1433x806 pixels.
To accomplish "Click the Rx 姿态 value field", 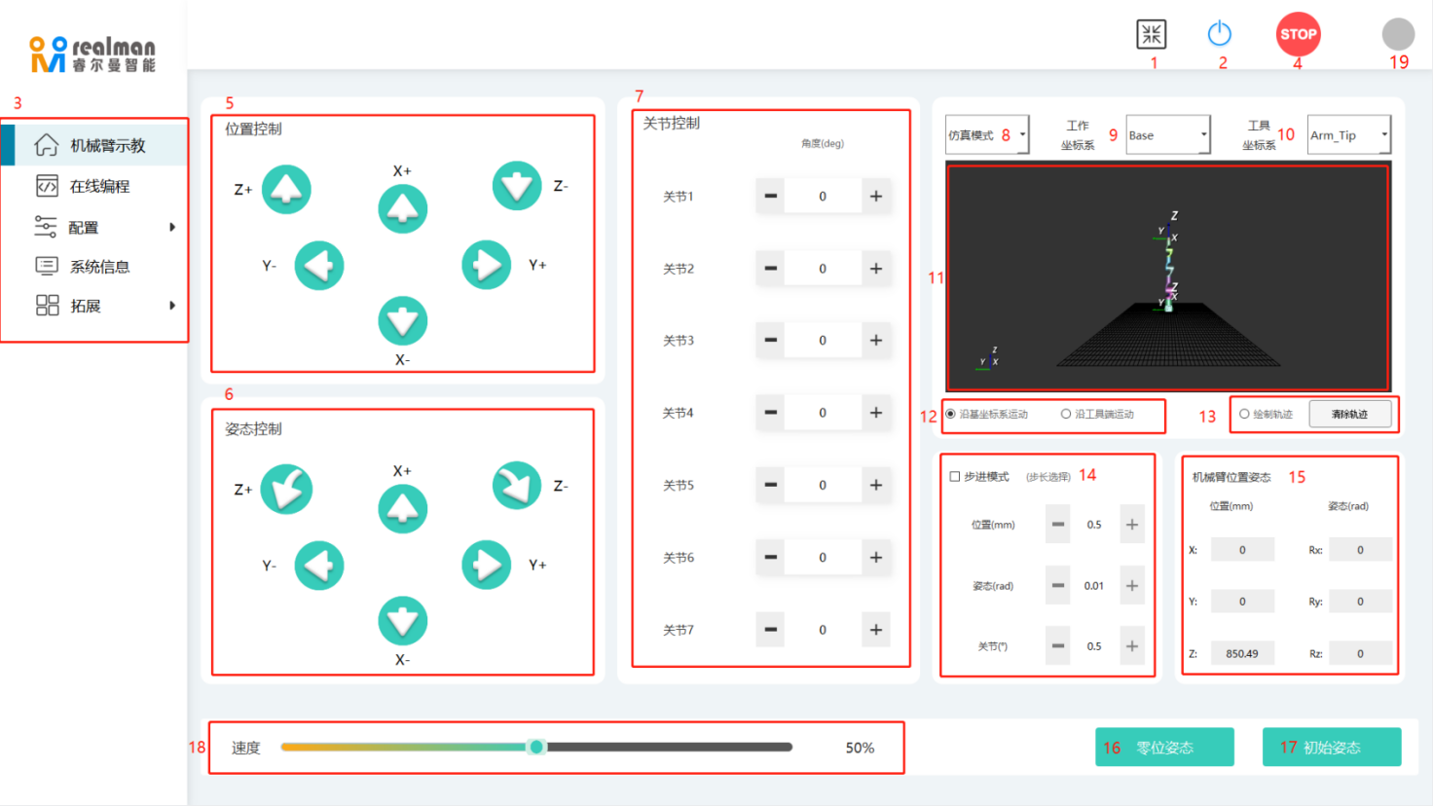I will coord(1360,550).
